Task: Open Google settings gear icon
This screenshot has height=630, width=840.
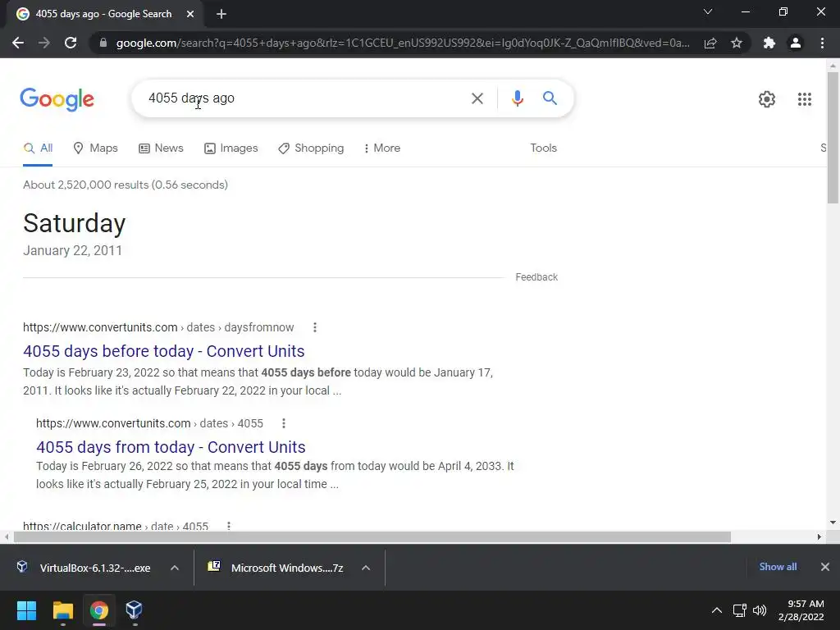Action: 767,99
